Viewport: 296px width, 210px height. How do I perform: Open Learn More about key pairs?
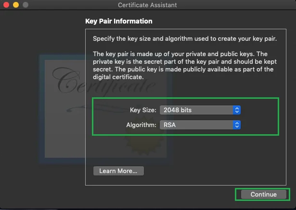coord(118,171)
